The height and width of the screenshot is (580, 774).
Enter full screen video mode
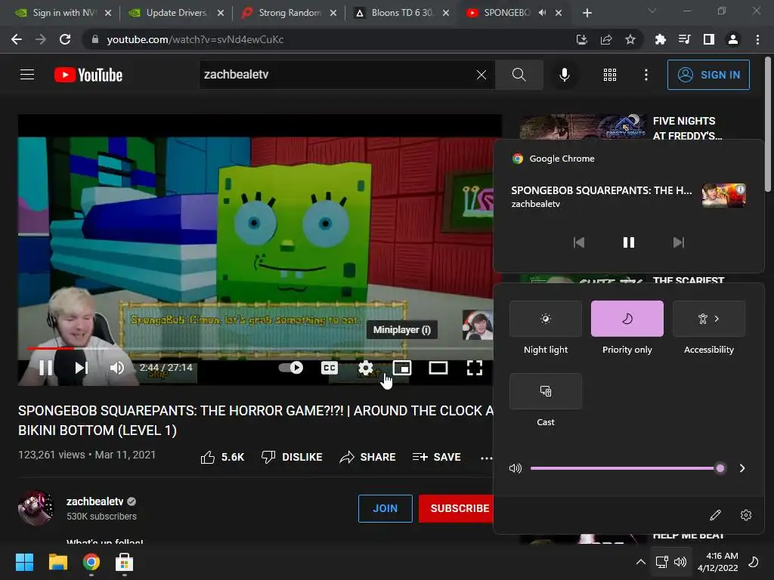[x=475, y=368]
